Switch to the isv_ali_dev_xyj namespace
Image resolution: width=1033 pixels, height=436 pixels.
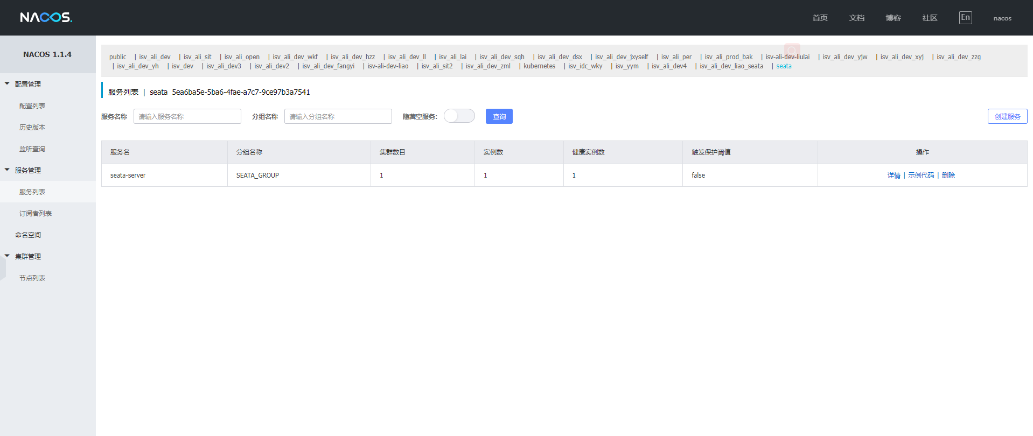click(902, 57)
